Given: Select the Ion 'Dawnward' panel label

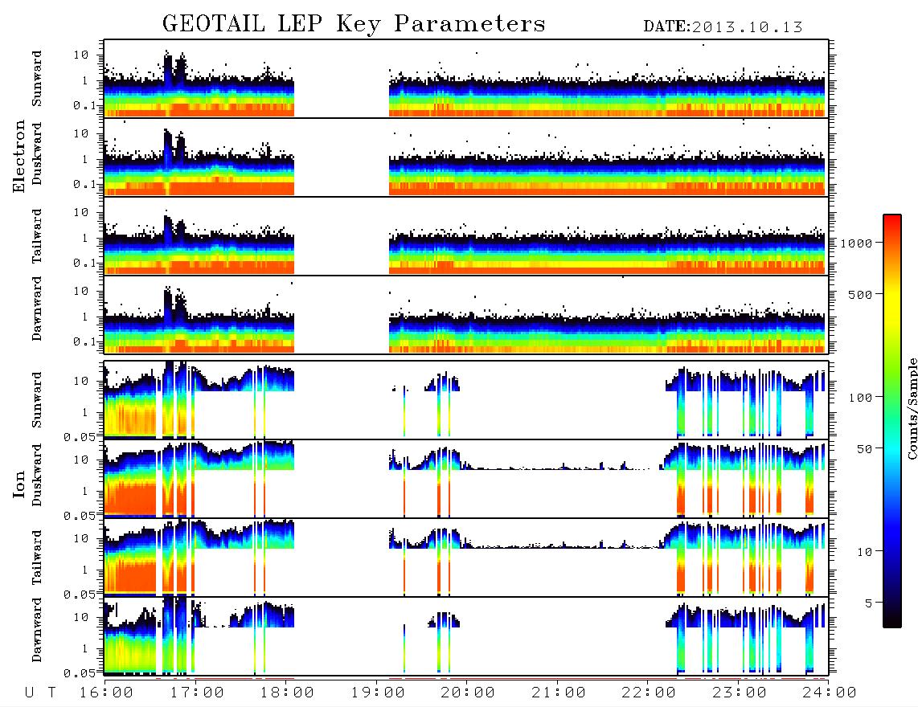Looking at the screenshot, I should coord(37,631).
